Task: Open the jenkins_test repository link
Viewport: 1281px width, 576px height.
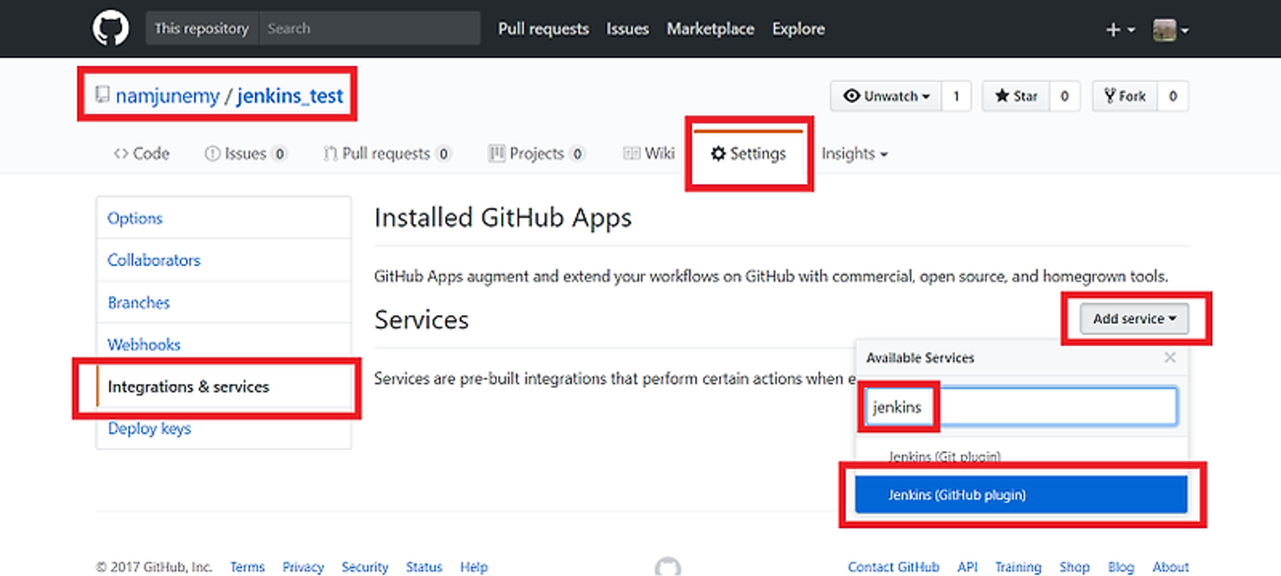Action: (x=290, y=96)
